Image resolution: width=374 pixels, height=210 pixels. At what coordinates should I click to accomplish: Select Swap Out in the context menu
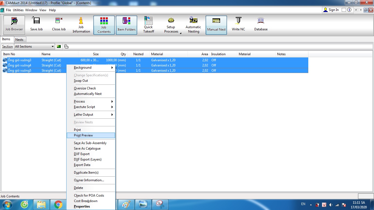click(x=91, y=81)
